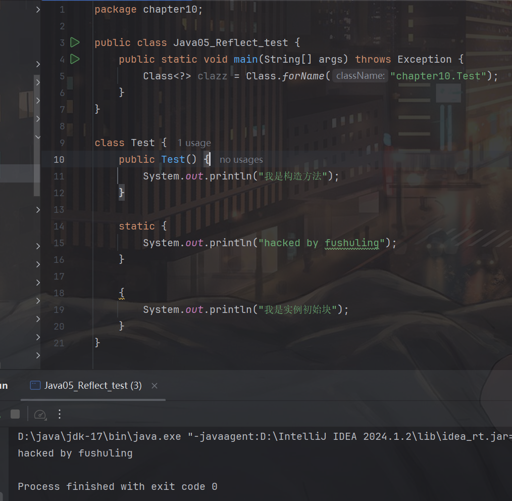Viewport: 512px width, 501px height.
Task: Click run gutter arrow next to main method
Action: 75,59
